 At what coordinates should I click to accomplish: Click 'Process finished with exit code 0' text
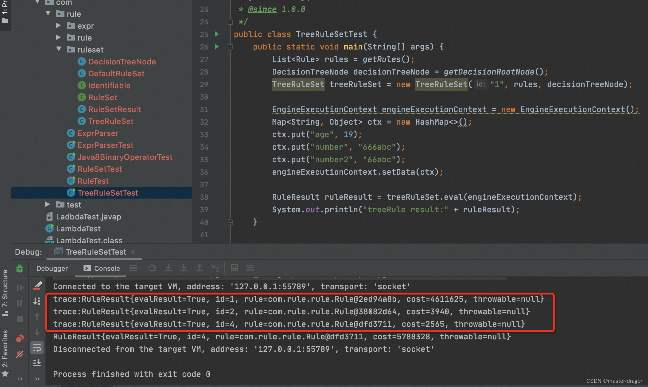(132, 374)
